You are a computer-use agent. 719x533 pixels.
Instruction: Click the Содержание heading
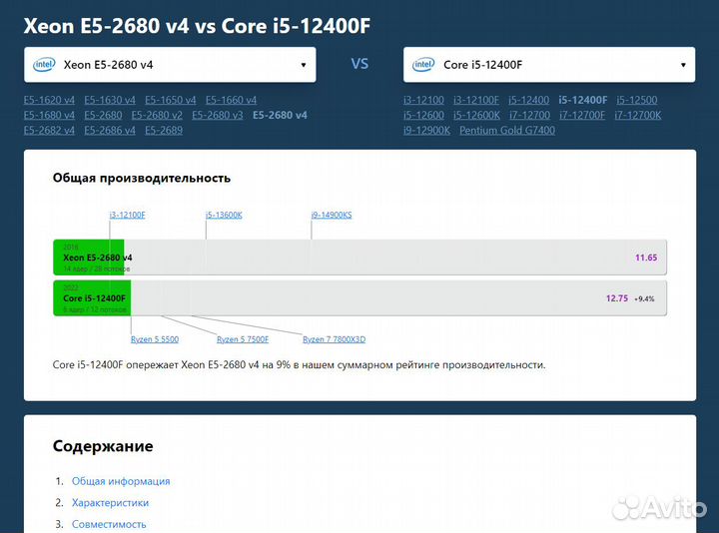tap(103, 446)
